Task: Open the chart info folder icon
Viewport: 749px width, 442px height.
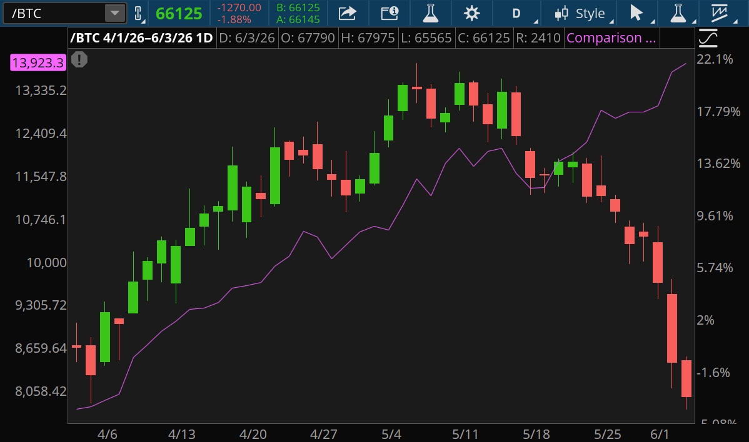Action: point(390,13)
